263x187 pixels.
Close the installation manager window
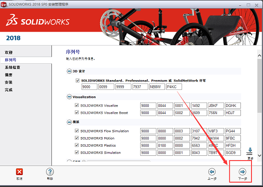256,5
